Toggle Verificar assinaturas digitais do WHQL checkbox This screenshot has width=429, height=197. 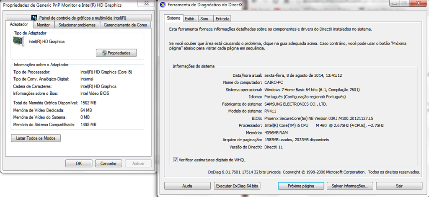pos(176,160)
